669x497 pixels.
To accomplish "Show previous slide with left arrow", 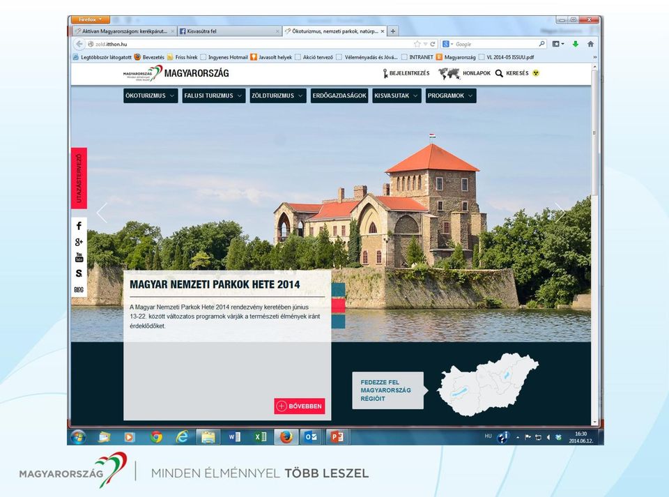I will click(102, 213).
